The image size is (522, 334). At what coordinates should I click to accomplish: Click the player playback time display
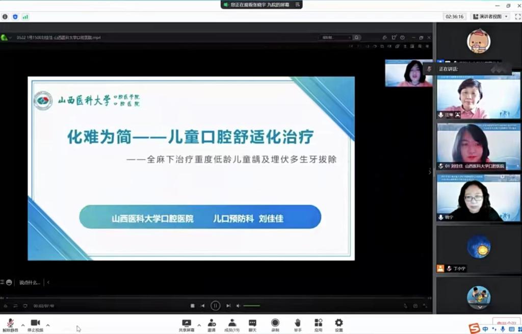[x=44, y=305]
